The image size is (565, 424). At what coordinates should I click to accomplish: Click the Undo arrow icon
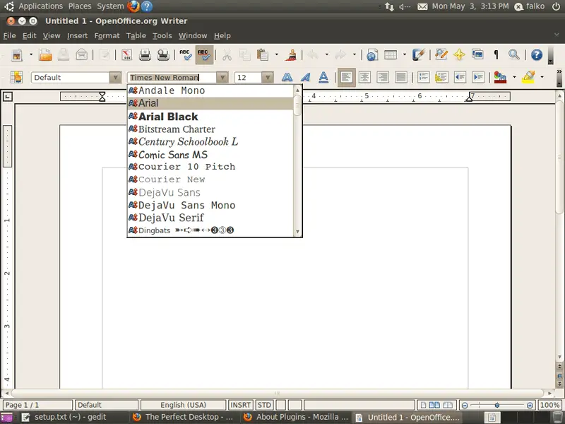[x=313, y=55]
